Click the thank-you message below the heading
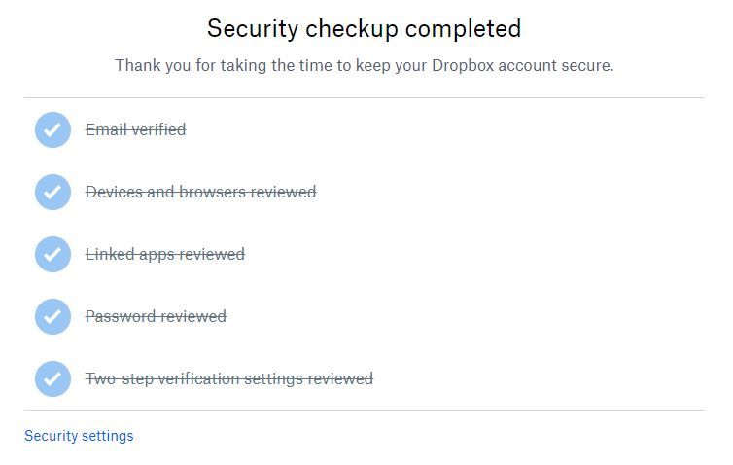 (365, 65)
